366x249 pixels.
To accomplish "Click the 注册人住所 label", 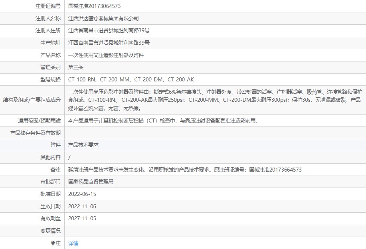I will coord(48,30).
